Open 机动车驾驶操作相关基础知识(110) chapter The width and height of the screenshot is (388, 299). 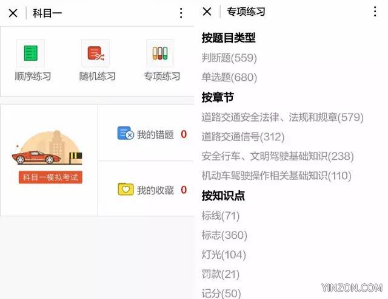click(x=276, y=176)
